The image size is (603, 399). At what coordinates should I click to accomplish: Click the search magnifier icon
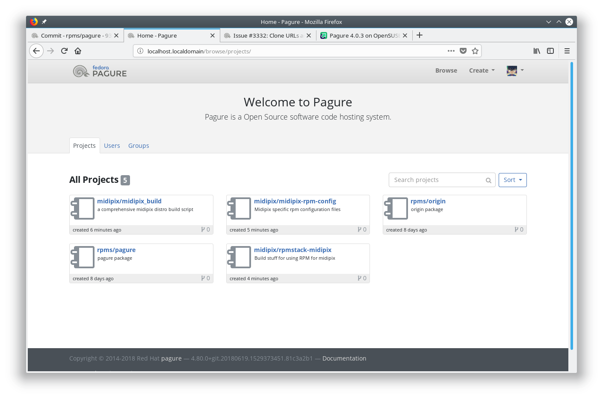point(488,180)
